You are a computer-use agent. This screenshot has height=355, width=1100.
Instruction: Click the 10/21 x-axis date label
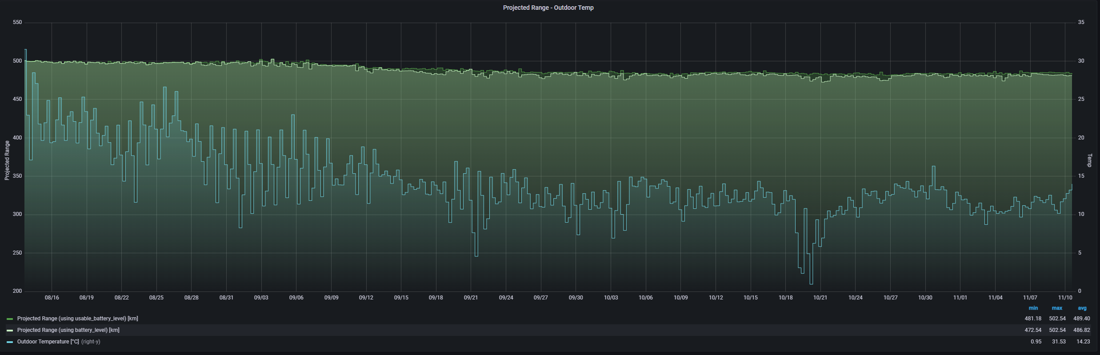pyautogui.click(x=820, y=298)
